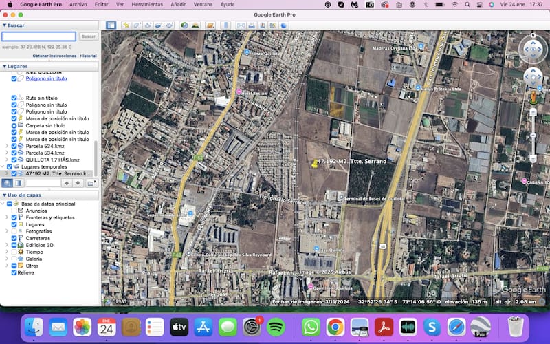Select the Carpeta sin título radio button

point(14,125)
